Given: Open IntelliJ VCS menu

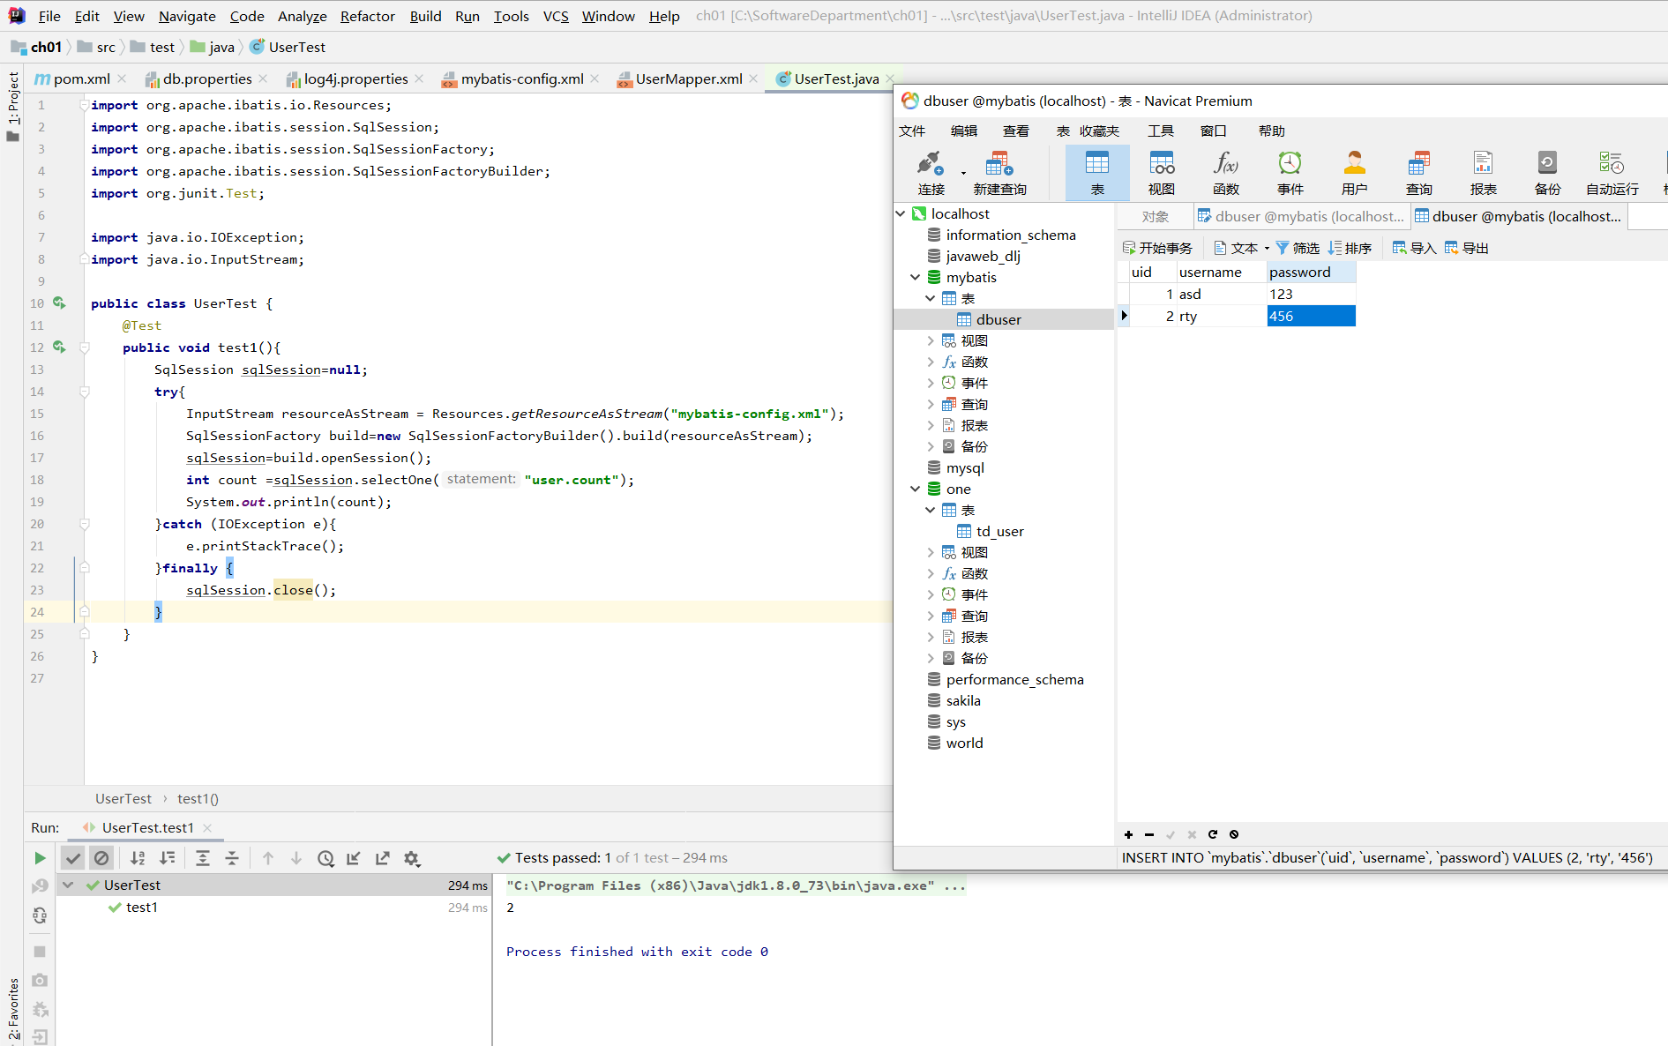Looking at the screenshot, I should point(556,16).
